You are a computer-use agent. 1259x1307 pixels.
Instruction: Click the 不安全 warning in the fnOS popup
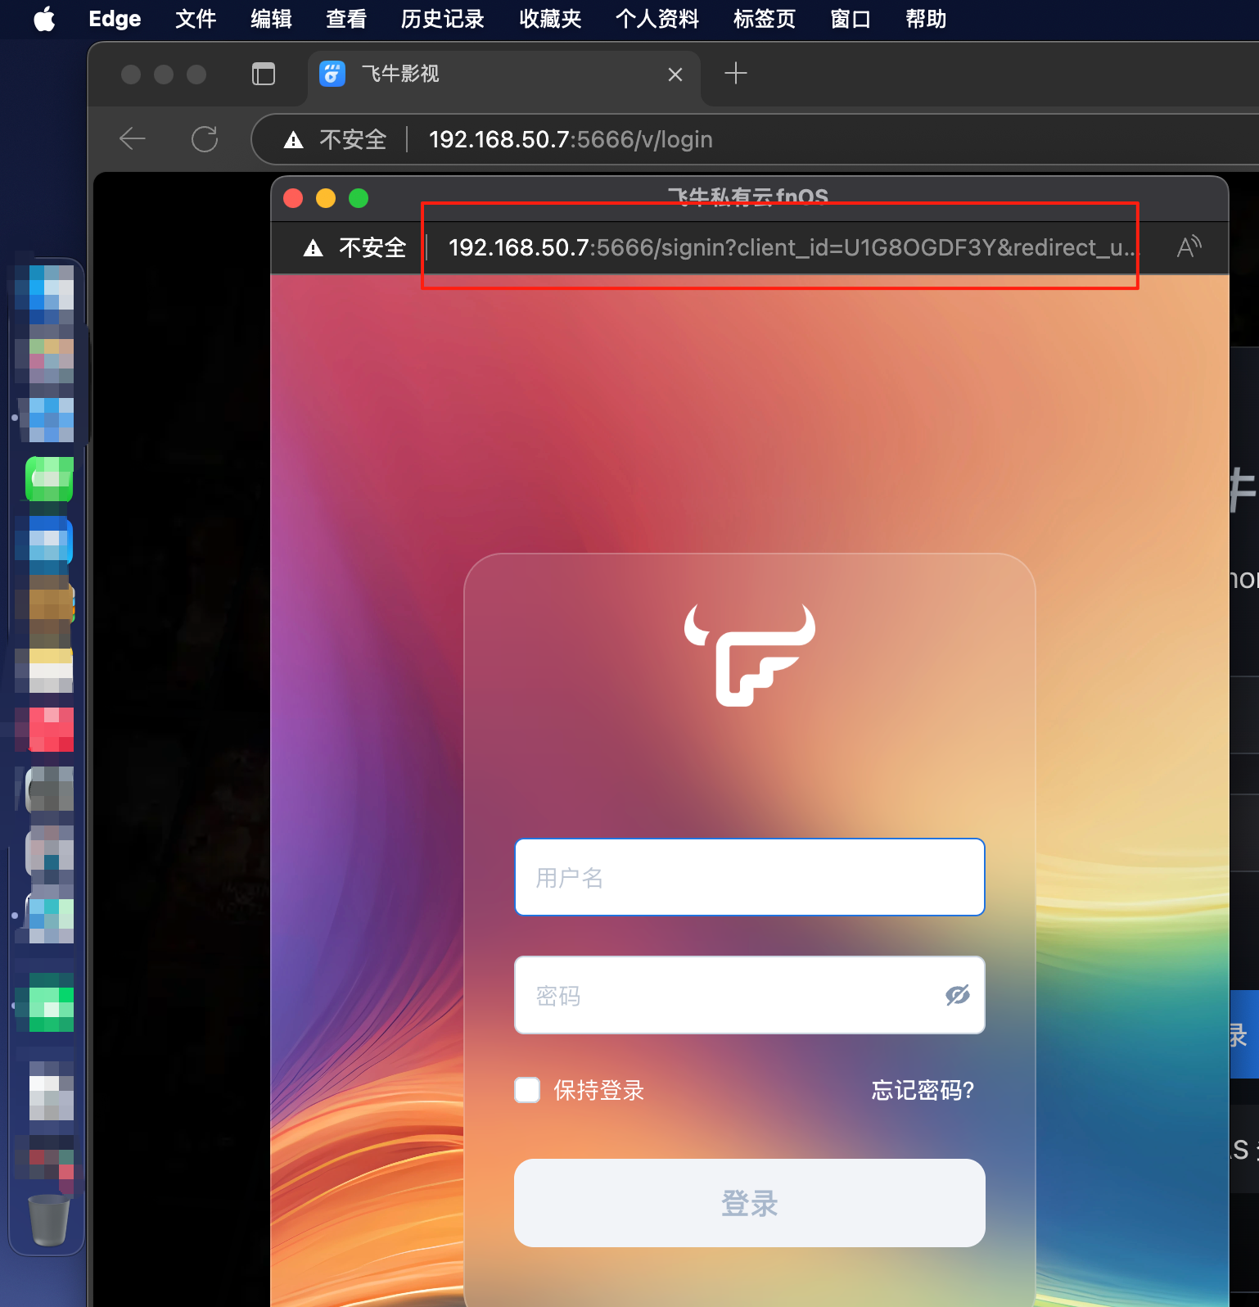coord(354,248)
